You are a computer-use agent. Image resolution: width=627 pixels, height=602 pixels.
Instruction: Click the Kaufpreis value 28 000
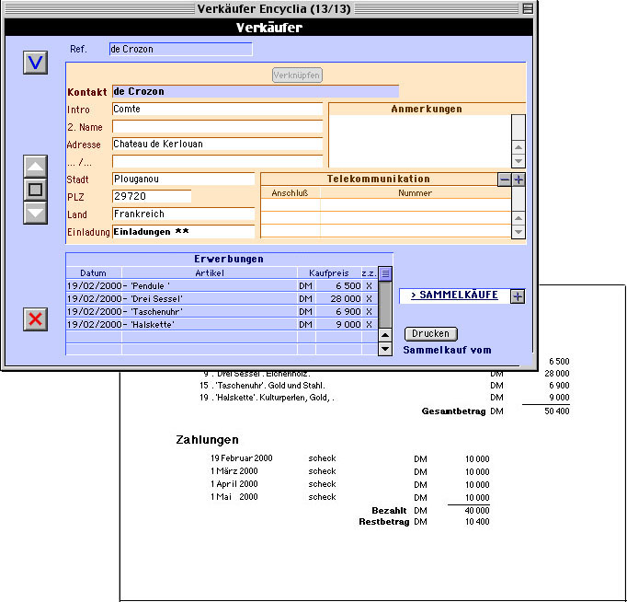coord(345,298)
